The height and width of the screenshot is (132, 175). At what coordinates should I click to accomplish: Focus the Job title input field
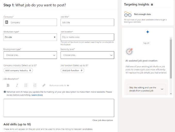click(87, 22)
